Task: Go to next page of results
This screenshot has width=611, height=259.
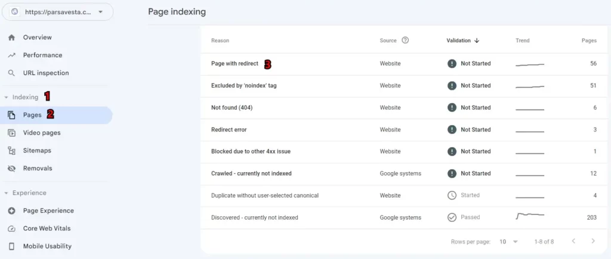Action: (593, 241)
